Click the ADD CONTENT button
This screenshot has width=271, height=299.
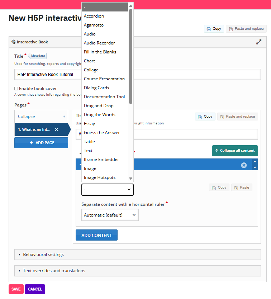pos(96,236)
